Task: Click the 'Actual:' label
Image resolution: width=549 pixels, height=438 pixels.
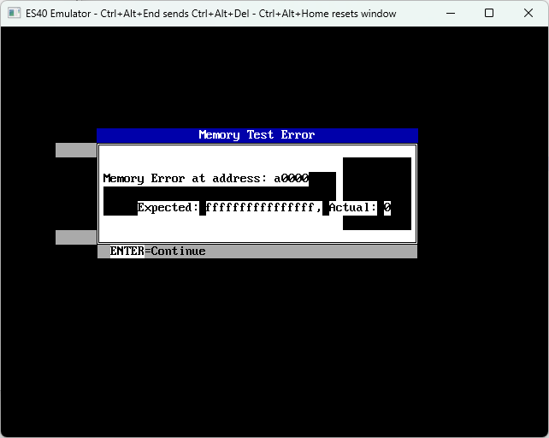Action: (353, 207)
